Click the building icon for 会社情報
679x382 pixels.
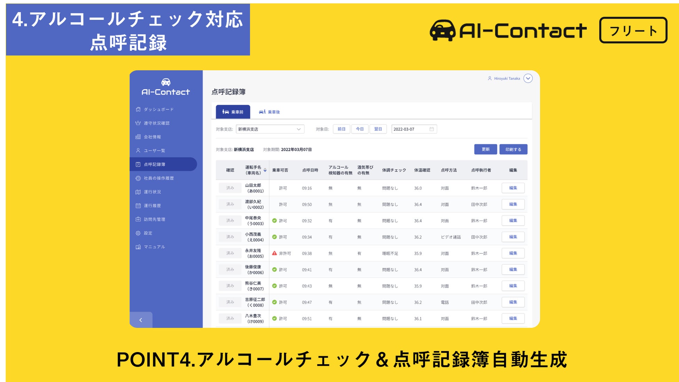138,137
